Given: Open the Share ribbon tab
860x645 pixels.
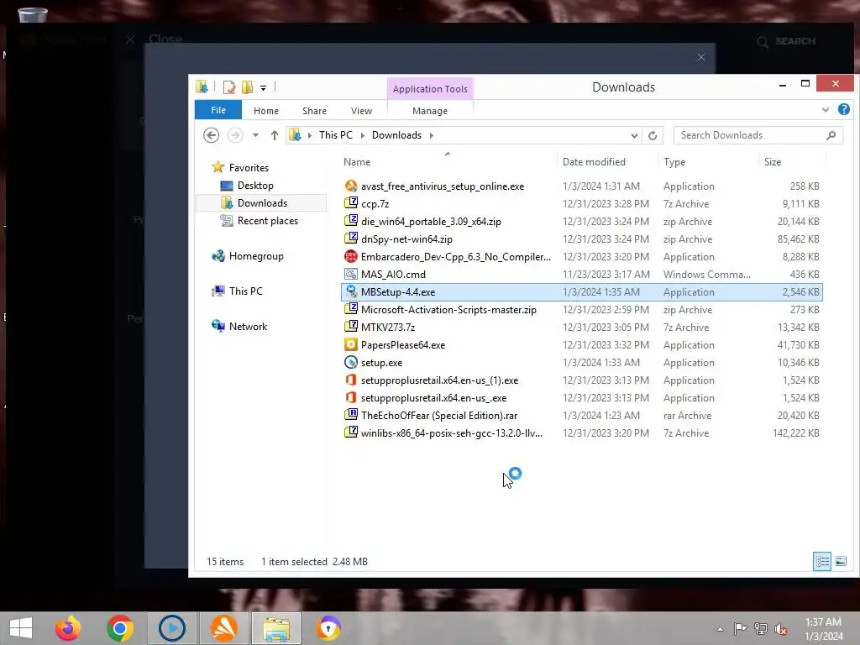Looking at the screenshot, I should tap(314, 111).
